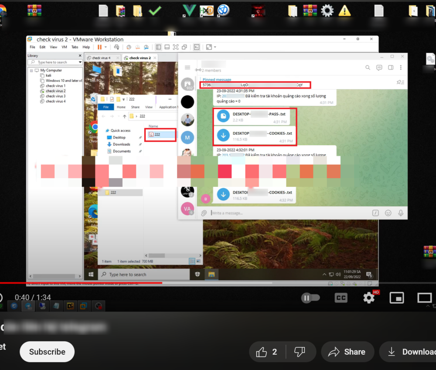Share the YouTube video

[x=347, y=352]
